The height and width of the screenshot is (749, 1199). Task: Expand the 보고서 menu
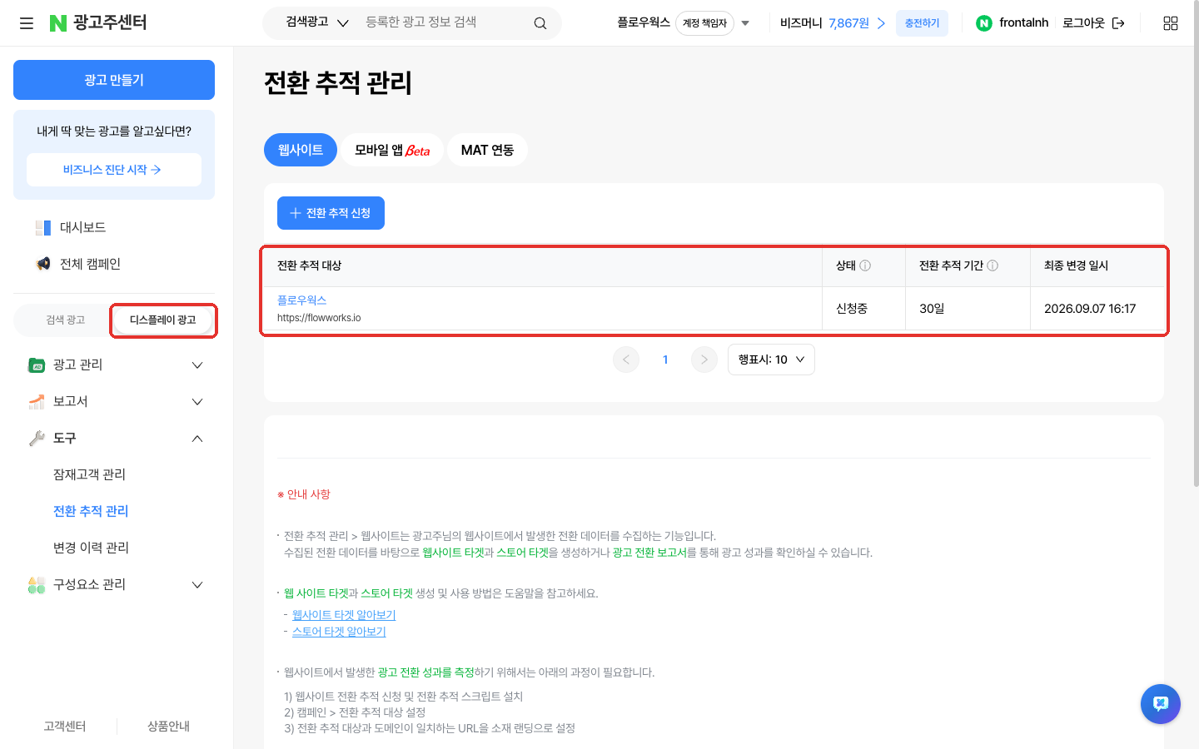pyautogui.click(x=197, y=401)
